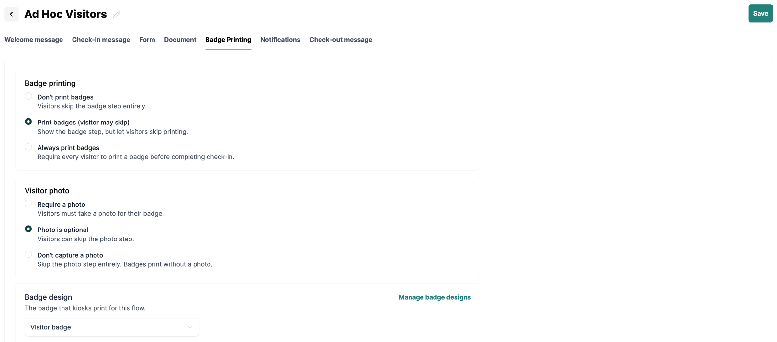Select "Don't capture a photo" radio
The height and width of the screenshot is (342, 777).
pyautogui.click(x=28, y=254)
